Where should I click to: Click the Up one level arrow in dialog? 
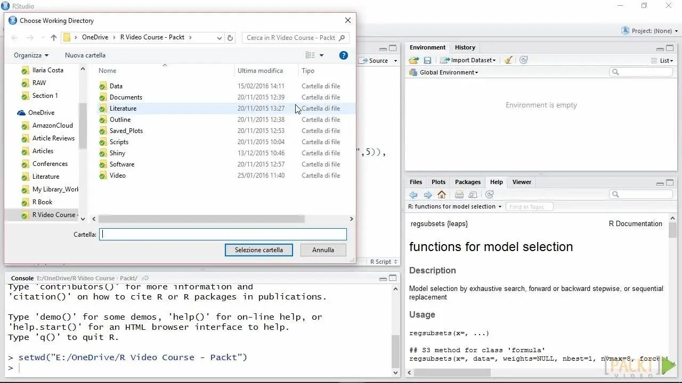click(54, 38)
